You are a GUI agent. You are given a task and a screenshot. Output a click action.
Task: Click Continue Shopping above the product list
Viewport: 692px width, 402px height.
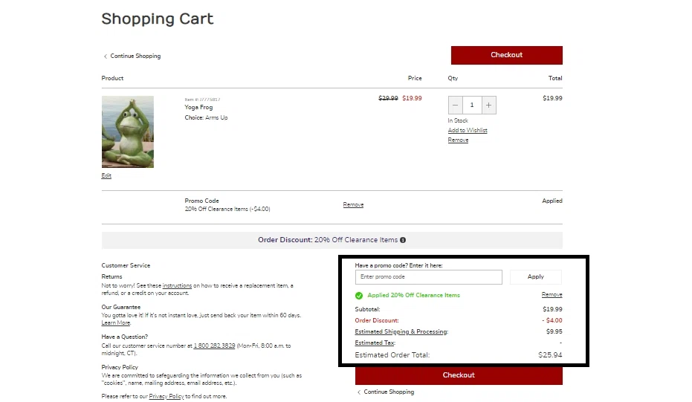tap(135, 56)
